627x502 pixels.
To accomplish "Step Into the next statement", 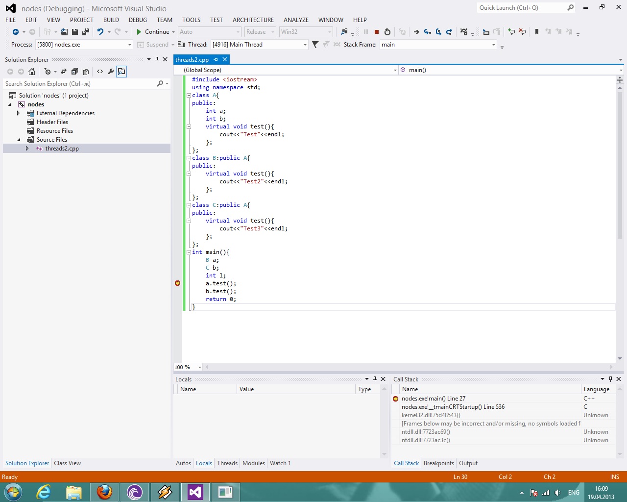I will click(x=427, y=32).
